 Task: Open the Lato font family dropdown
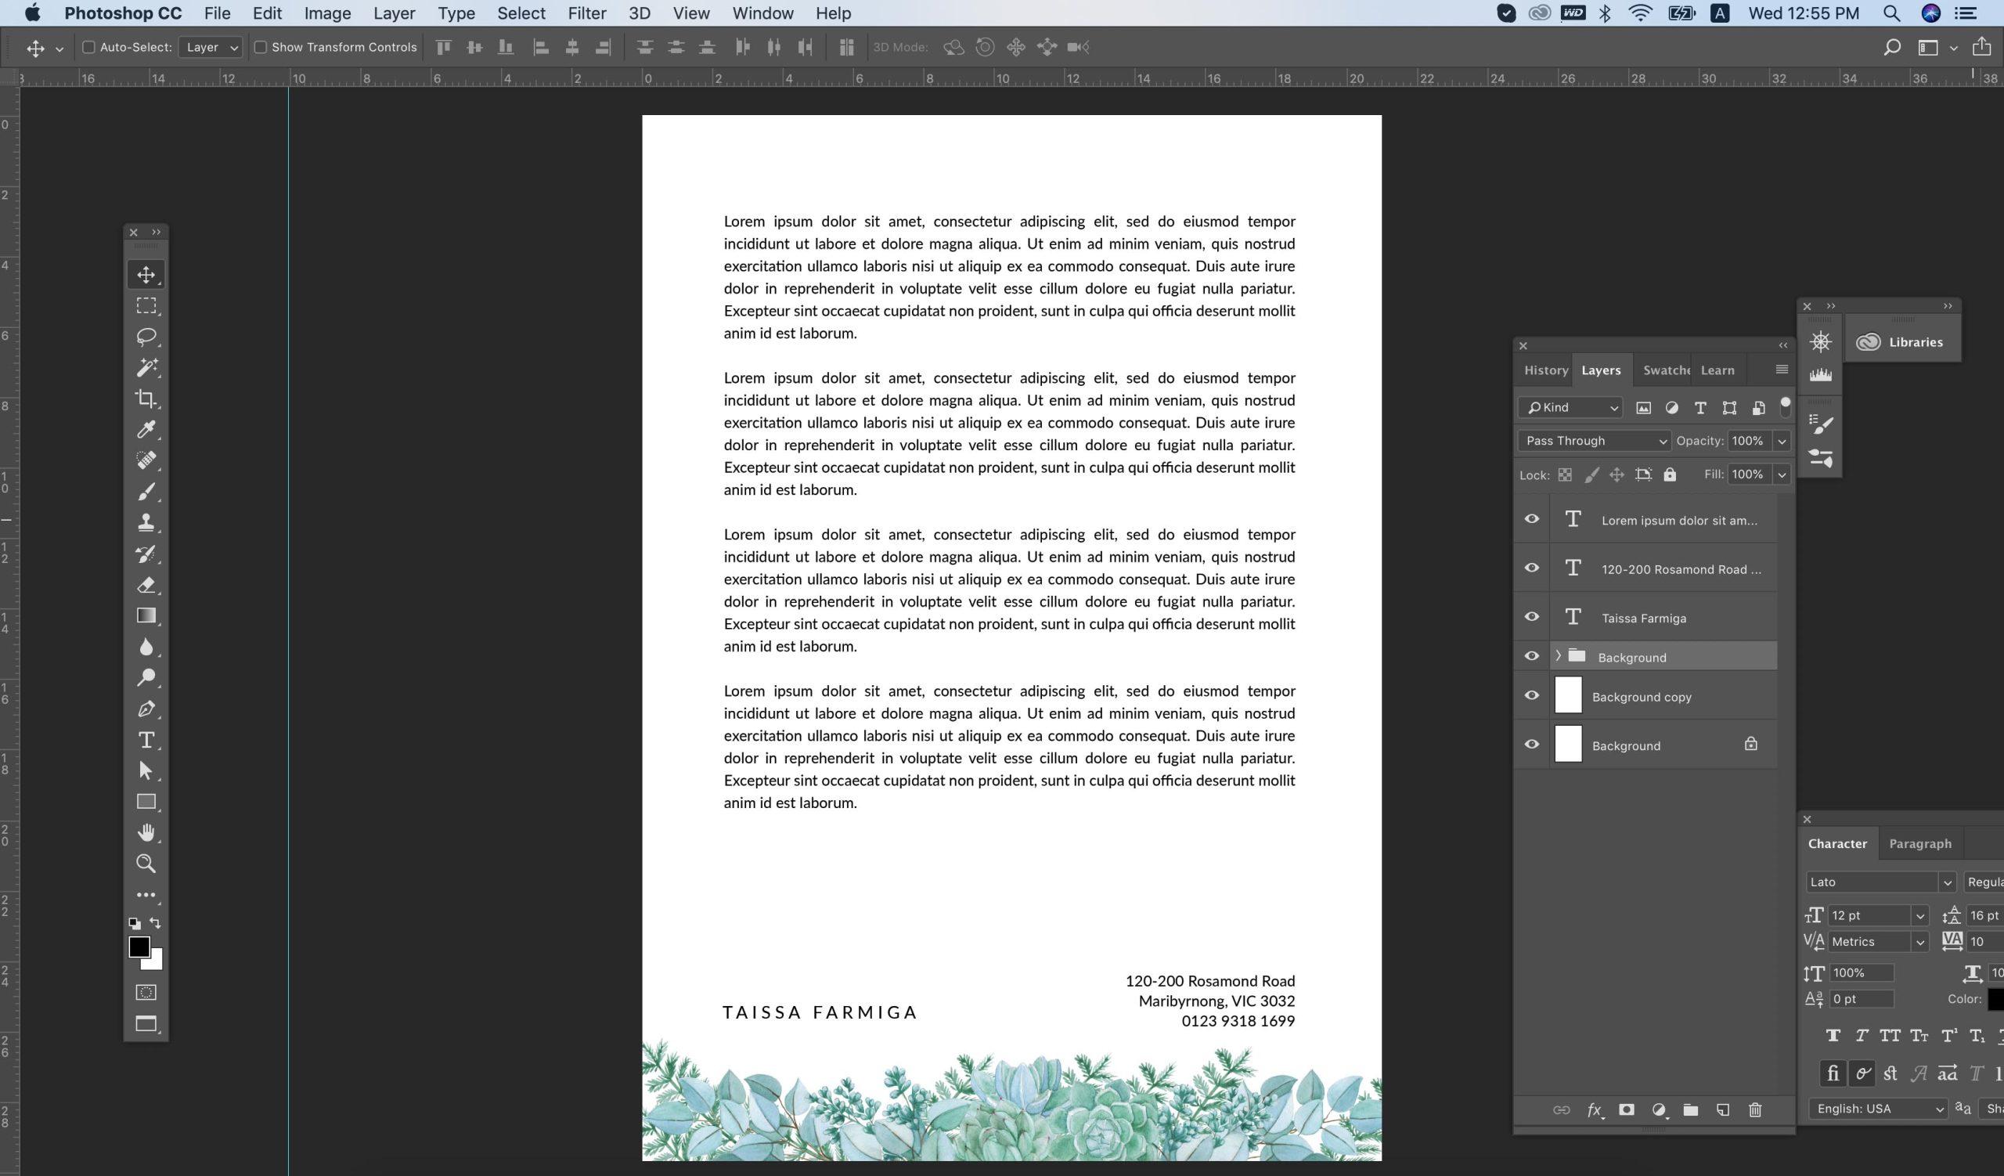[x=1946, y=882]
